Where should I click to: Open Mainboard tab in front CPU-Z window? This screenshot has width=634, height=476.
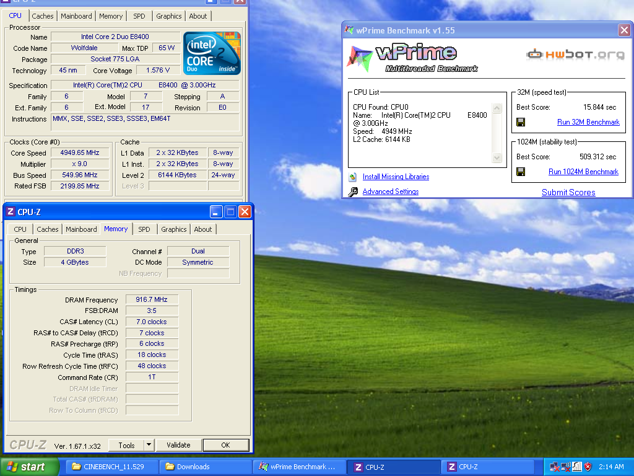point(81,229)
